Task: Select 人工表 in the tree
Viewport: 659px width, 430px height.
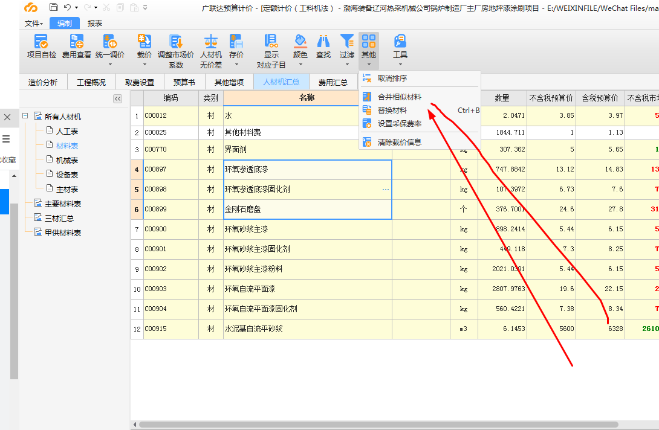Action: coord(67,132)
